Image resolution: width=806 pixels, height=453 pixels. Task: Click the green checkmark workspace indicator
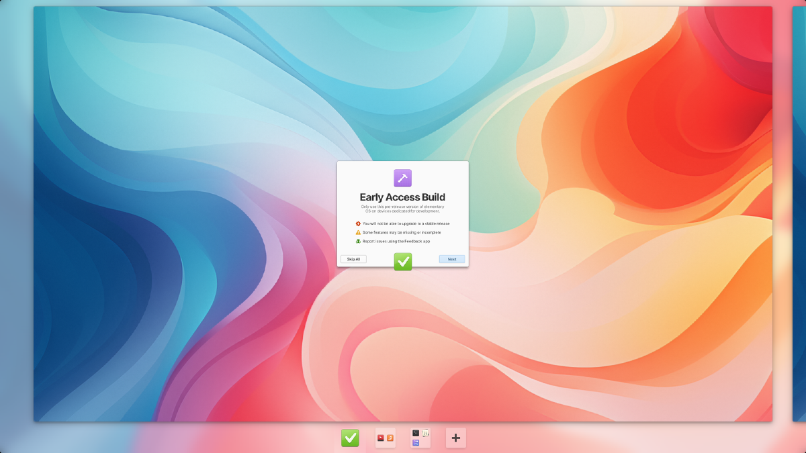350,438
